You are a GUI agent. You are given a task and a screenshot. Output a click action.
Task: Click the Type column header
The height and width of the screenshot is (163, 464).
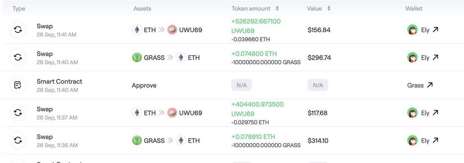point(18,9)
